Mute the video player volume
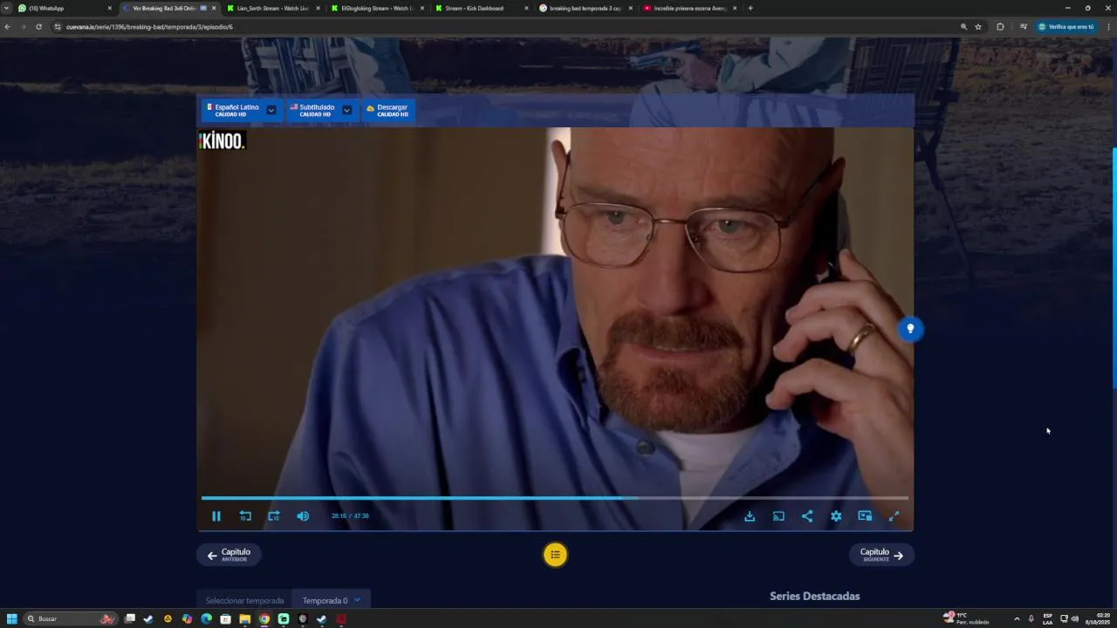1117x628 pixels. pyautogui.click(x=303, y=516)
